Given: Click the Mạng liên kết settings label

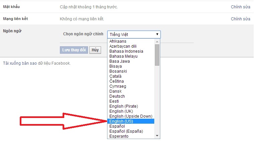Looking at the screenshot, I should point(15,19).
